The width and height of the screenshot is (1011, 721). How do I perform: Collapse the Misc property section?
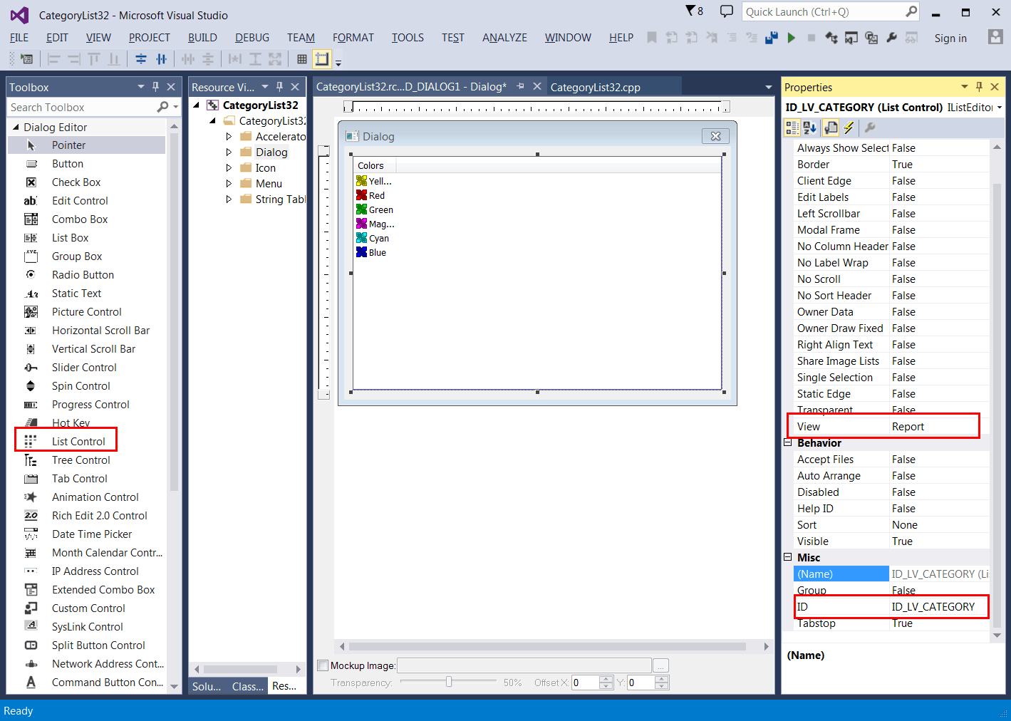(x=788, y=558)
